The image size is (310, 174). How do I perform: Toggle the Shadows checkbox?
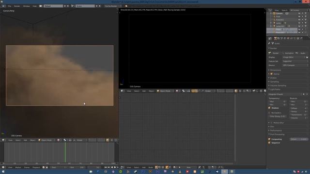[269, 108]
